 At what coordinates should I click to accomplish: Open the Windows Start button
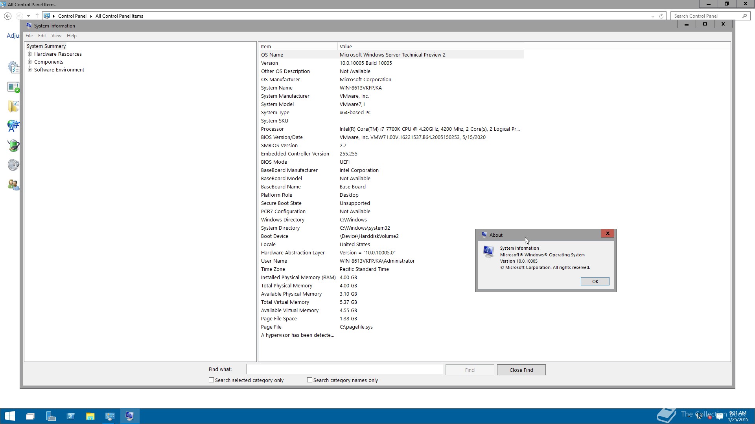tap(10, 416)
